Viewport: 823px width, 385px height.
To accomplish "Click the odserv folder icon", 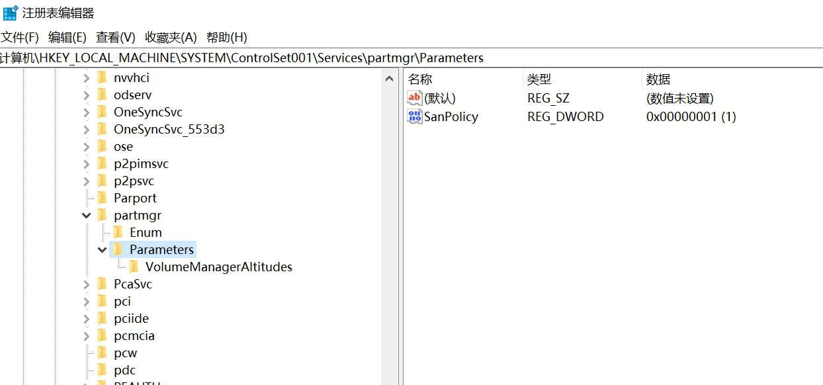I will pyautogui.click(x=102, y=95).
